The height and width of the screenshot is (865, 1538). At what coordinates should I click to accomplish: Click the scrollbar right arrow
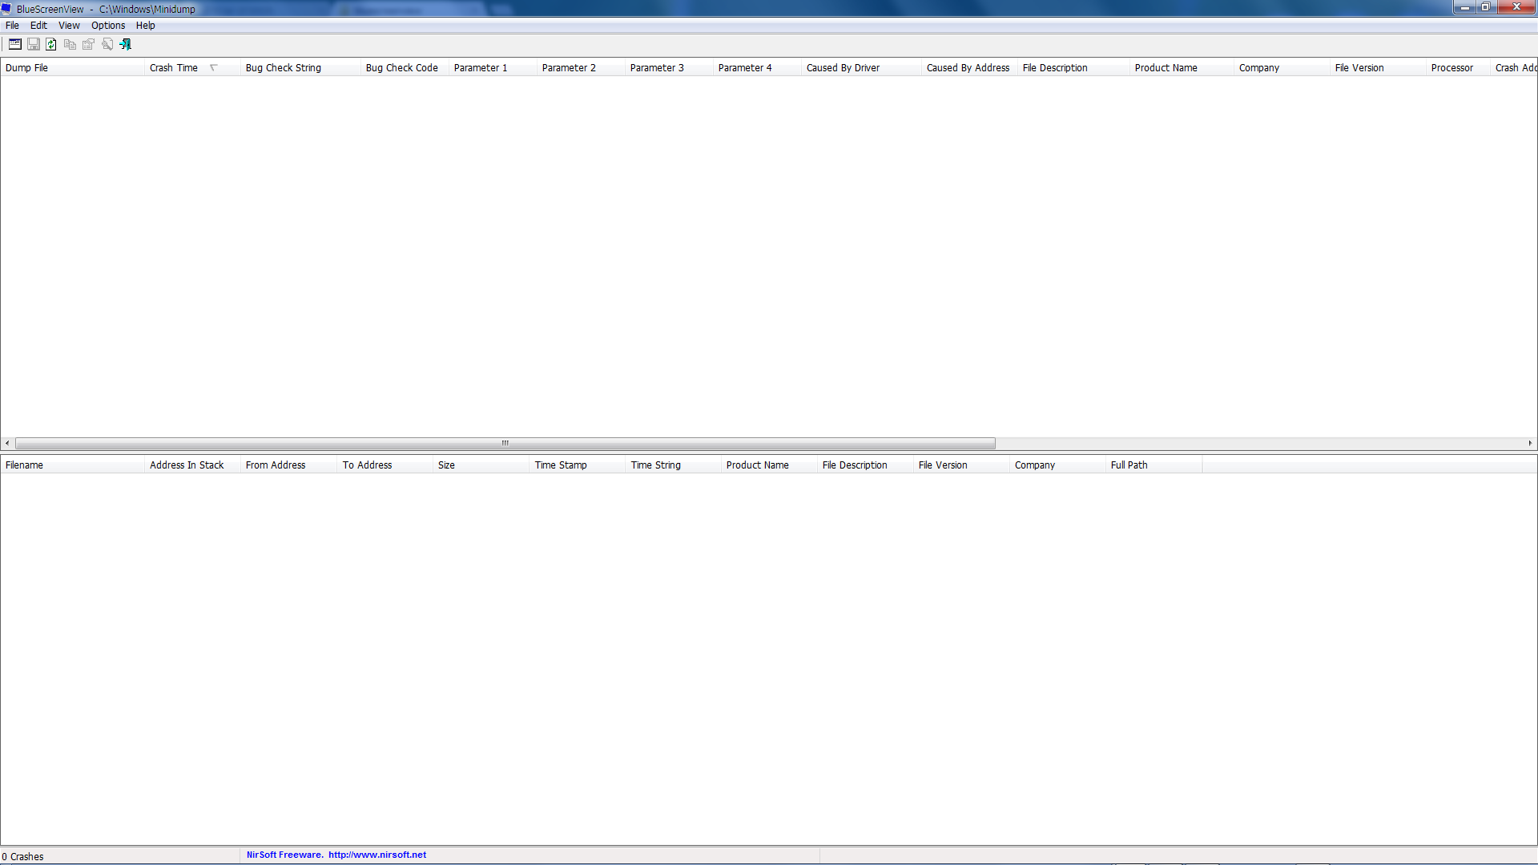coord(1530,443)
